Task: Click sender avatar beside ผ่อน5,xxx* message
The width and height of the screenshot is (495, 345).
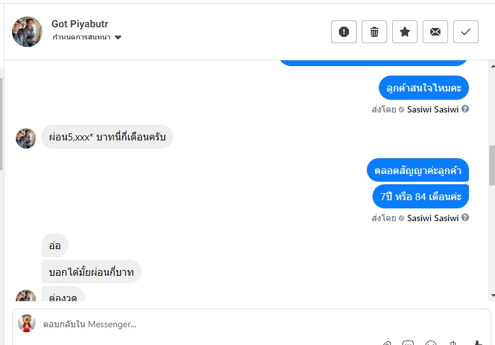Action: [26, 138]
